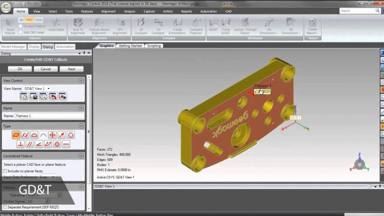This screenshot has height=216, width=384.
Task: Check Include co-planar faces
Action: (x=5, y=171)
